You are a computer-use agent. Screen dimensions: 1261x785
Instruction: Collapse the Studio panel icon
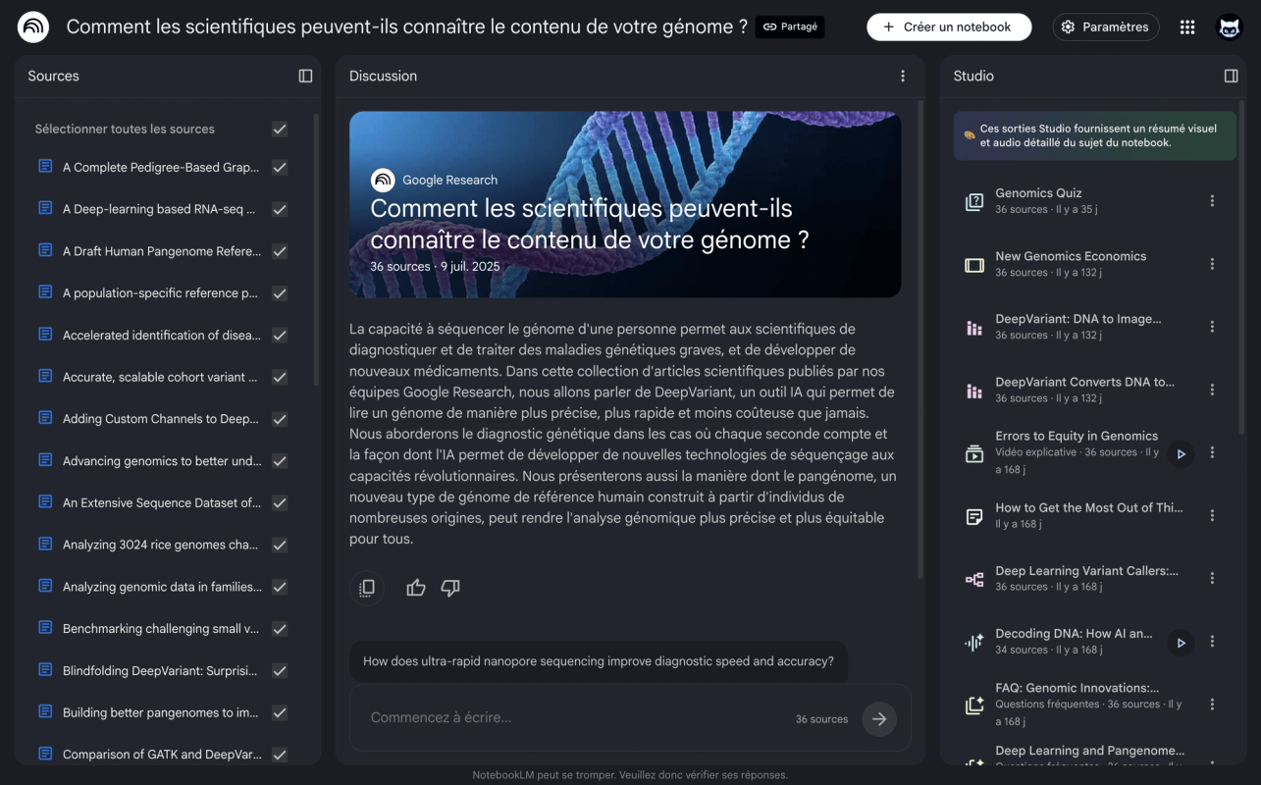click(x=1231, y=76)
